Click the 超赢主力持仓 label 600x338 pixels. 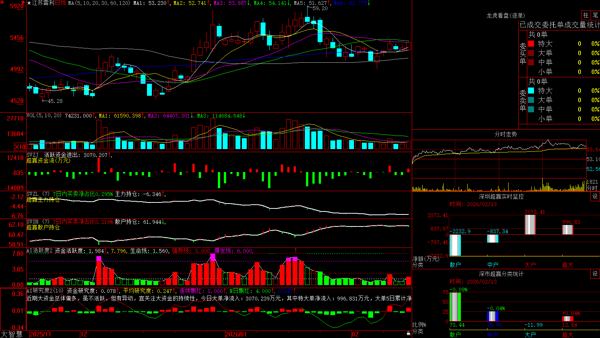click(x=43, y=199)
